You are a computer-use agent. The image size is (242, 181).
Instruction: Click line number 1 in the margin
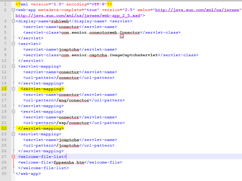5,4
